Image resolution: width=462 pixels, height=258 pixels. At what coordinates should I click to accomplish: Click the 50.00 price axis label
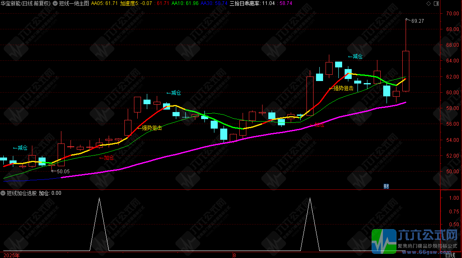452,171
